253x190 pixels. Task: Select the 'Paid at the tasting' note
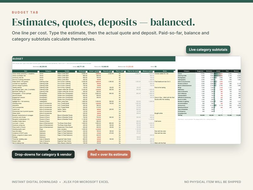(165, 88)
